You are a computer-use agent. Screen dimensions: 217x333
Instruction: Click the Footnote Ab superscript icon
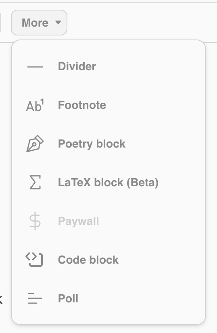click(35, 105)
